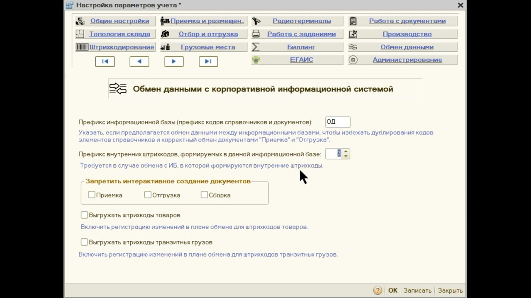531x298 pixels.
Task: Click the window icon in title bar
Action: point(69,5)
